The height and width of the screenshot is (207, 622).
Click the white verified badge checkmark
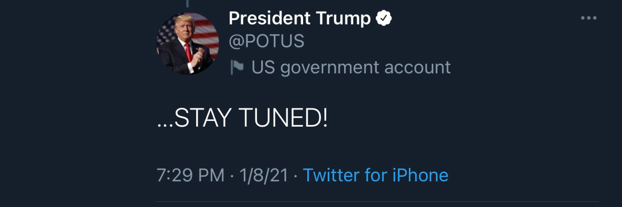[x=384, y=18]
